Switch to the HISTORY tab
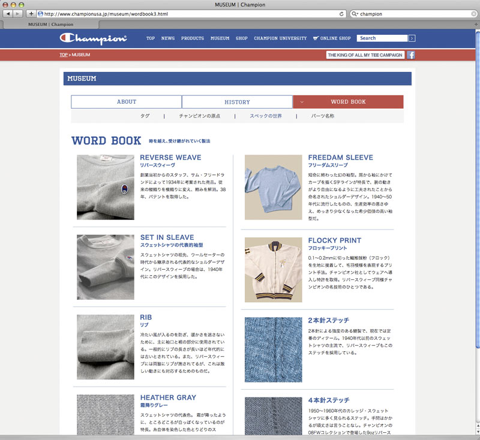480x440 pixels. (x=237, y=102)
